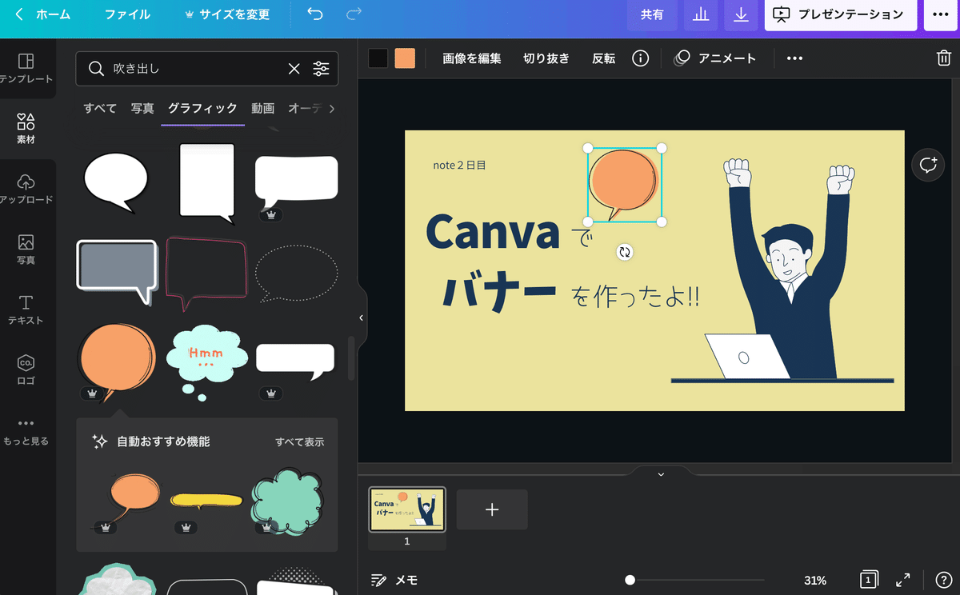Open the toolbar three-dot more options
This screenshot has width=960, height=595.
(794, 58)
